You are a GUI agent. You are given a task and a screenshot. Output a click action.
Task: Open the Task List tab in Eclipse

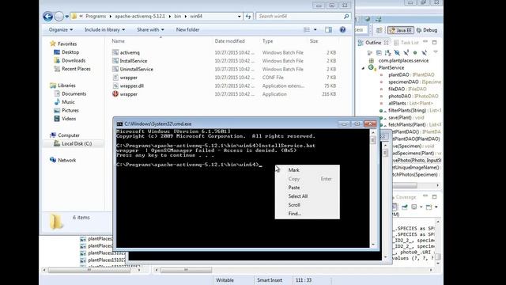point(406,43)
